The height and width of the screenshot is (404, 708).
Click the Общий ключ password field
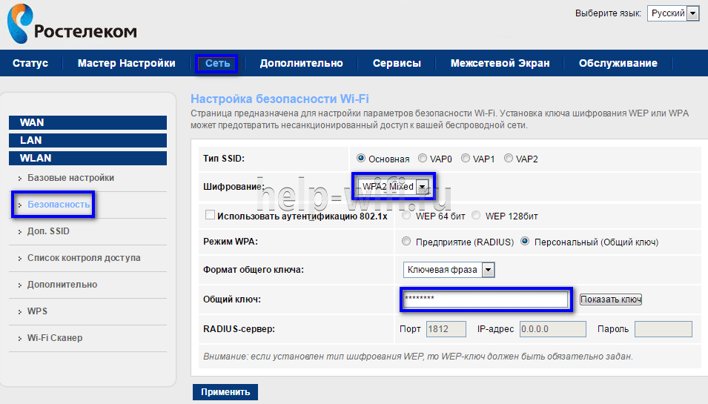(486, 299)
